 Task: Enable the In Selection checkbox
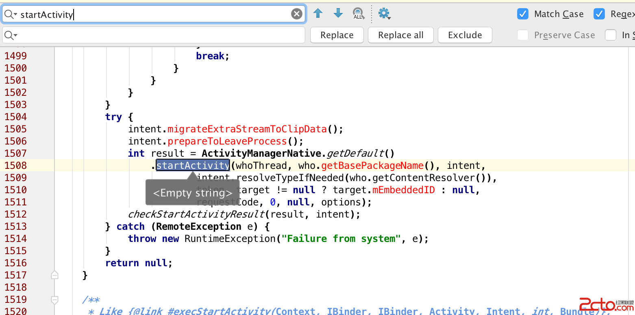coord(611,35)
